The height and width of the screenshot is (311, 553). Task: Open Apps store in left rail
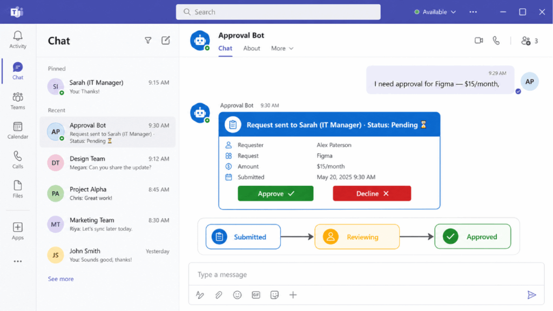[x=18, y=231]
